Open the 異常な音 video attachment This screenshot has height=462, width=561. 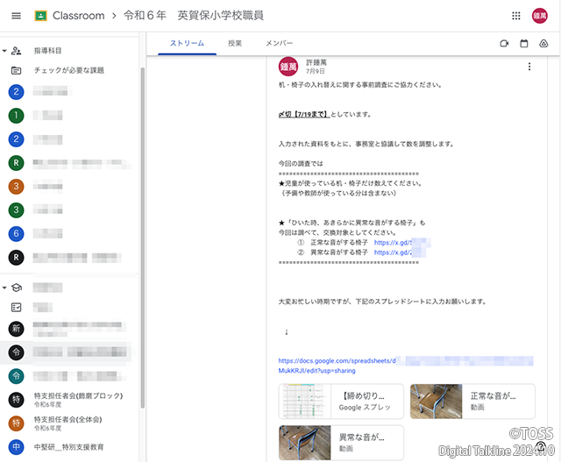(x=341, y=443)
